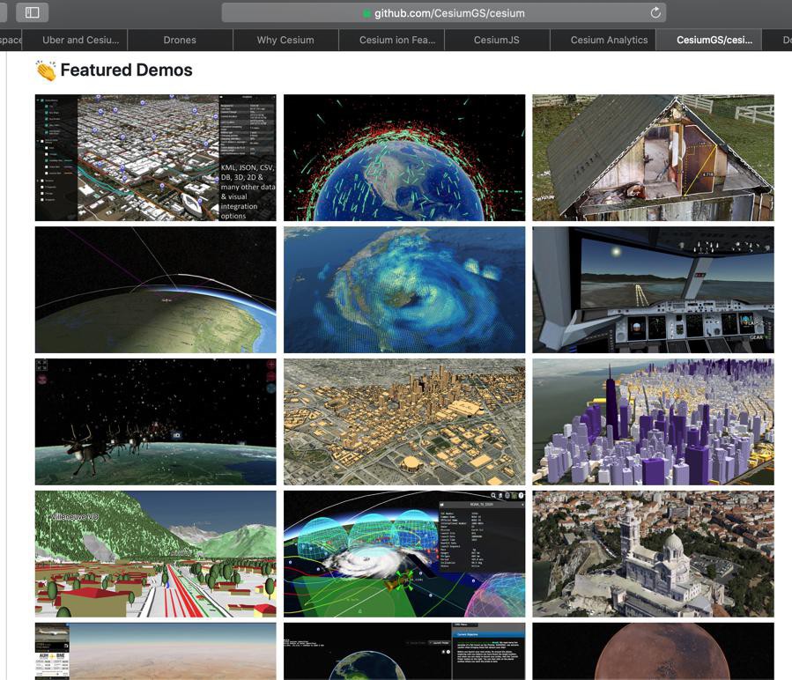The height and width of the screenshot is (680, 792).
Task: Open the orbit trajectory over Earth thumbnail
Action: [156, 290]
